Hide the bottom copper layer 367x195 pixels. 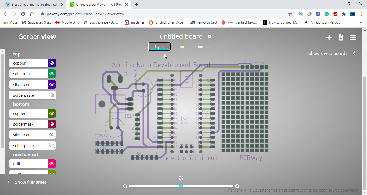click(52, 114)
